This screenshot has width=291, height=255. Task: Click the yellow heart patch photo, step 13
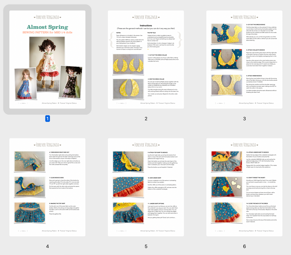pos(226,187)
